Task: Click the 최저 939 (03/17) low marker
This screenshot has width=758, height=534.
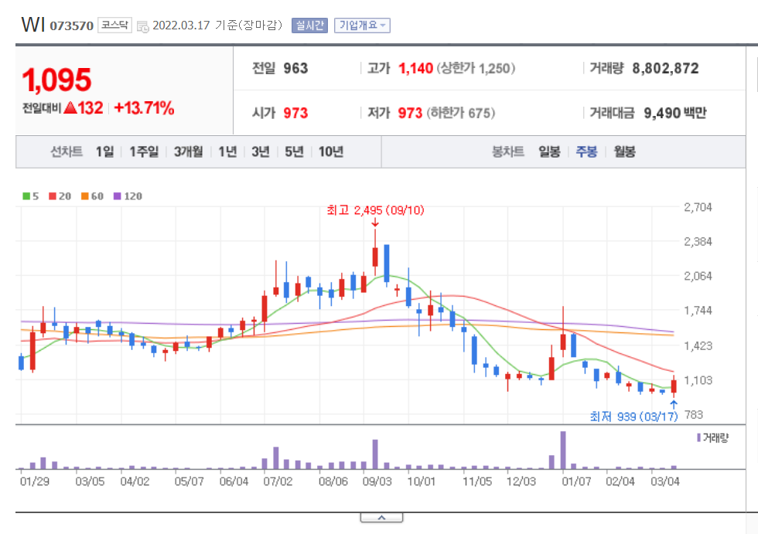Action: tap(633, 417)
